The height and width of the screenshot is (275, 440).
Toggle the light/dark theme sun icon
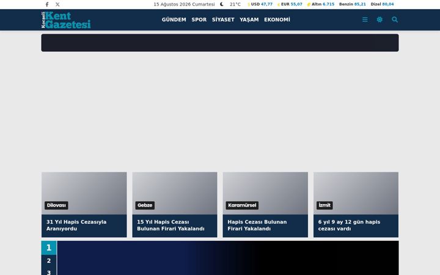(380, 20)
